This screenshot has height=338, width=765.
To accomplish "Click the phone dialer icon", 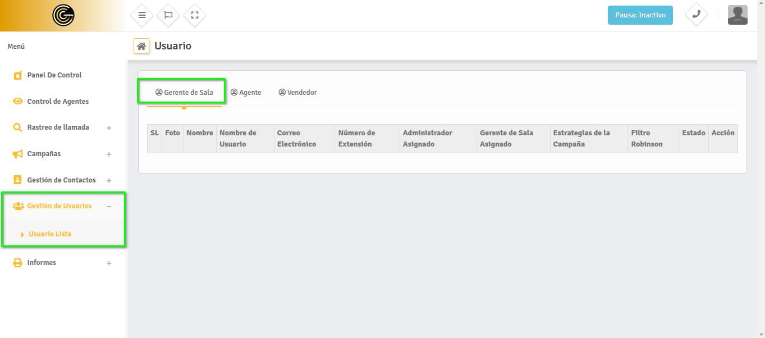I will click(697, 15).
